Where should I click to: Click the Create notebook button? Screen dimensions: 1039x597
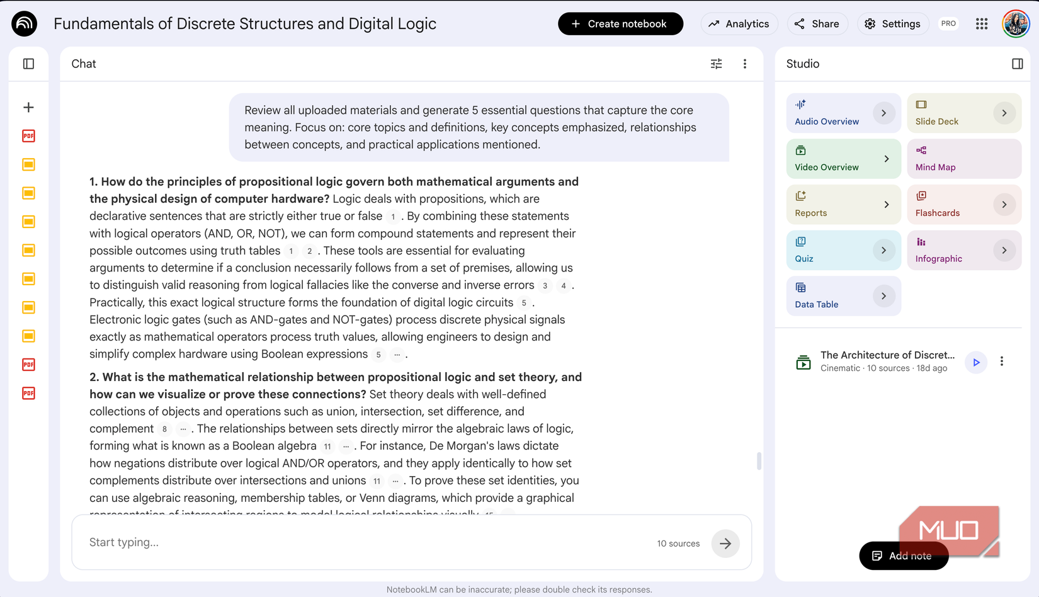click(620, 23)
